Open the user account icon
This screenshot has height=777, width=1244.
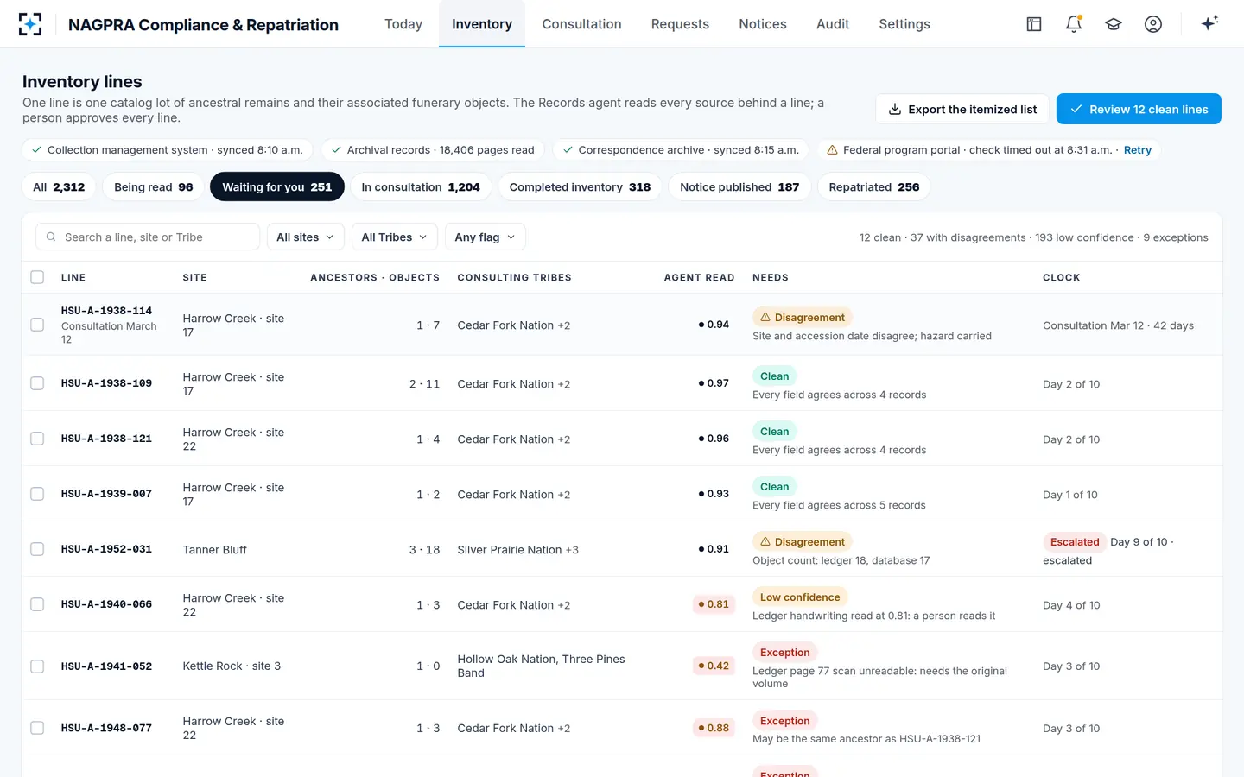[x=1153, y=24]
